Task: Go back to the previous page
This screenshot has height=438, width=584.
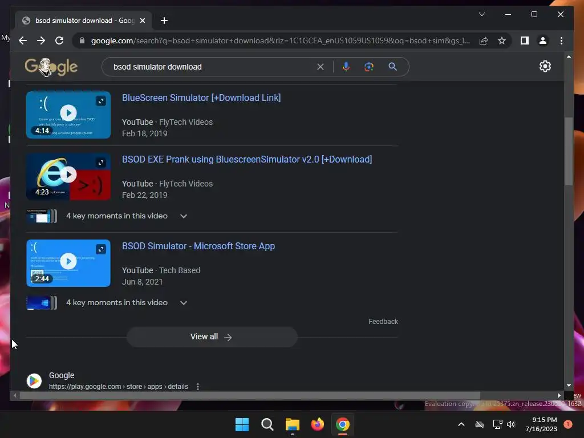Action: point(23,40)
